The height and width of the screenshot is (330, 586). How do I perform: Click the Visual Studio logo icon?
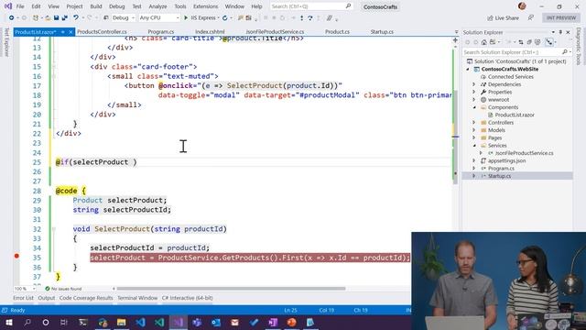tap(8, 6)
